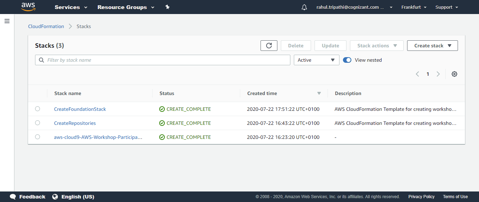Click the Stacks breadcrumb text
The width and height of the screenshot is (479, 202).
pyautogui.click(x=84, y=26)
